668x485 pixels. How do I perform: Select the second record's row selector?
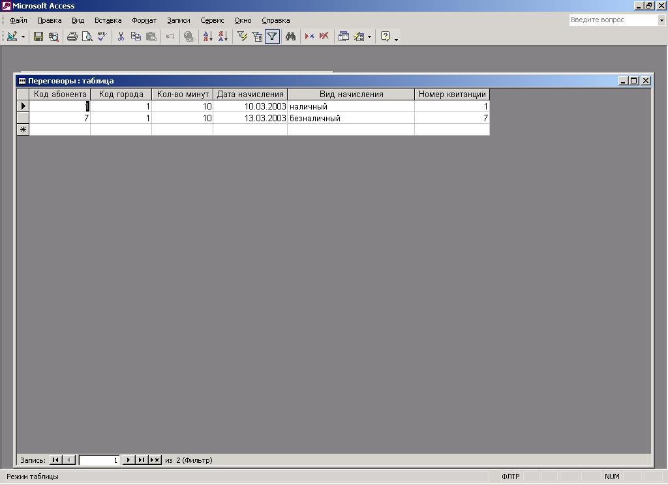click(23, 118)
